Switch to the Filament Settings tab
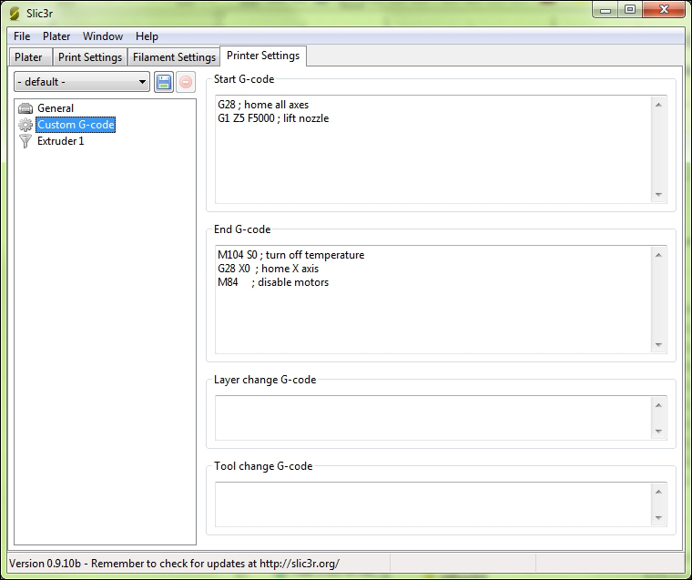 click(174, 57)
